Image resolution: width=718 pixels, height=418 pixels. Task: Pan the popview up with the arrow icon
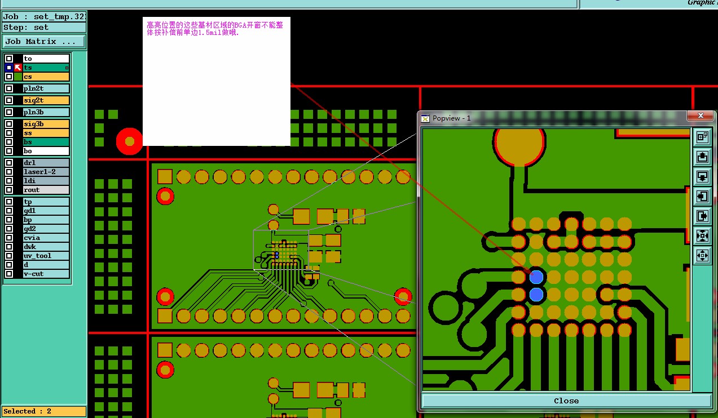(702, 157)
